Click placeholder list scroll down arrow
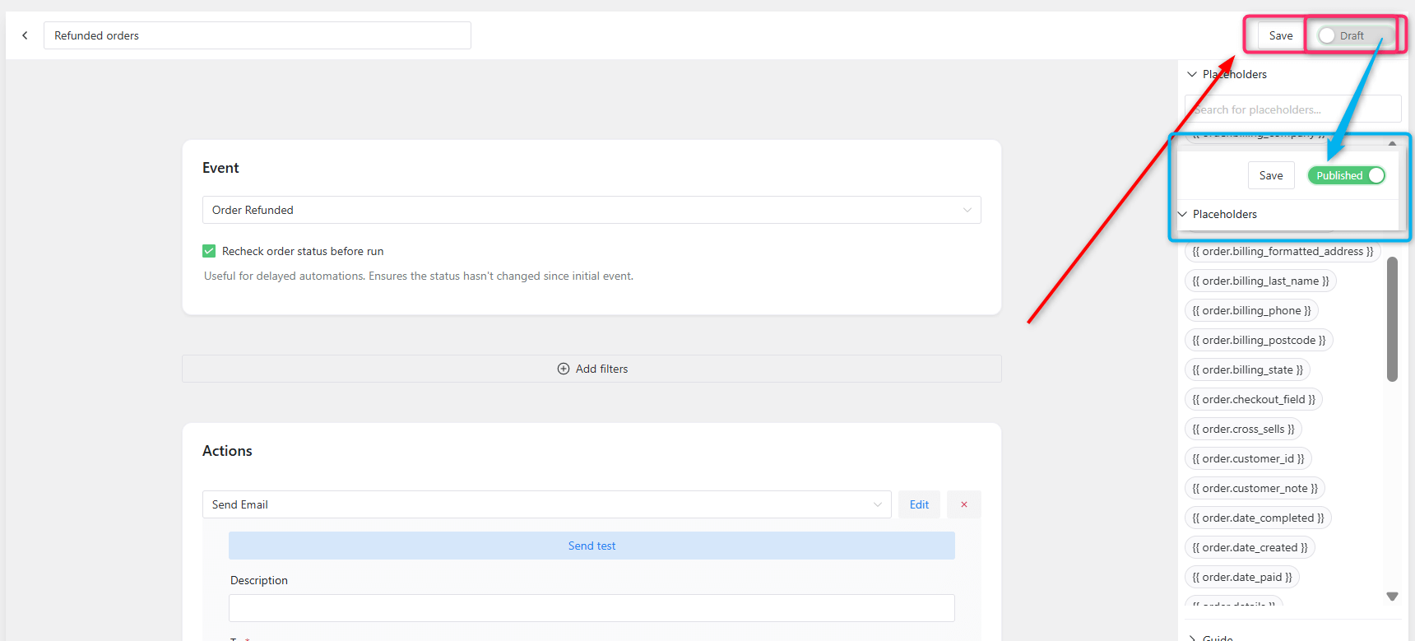 (x=1392, y=597)
